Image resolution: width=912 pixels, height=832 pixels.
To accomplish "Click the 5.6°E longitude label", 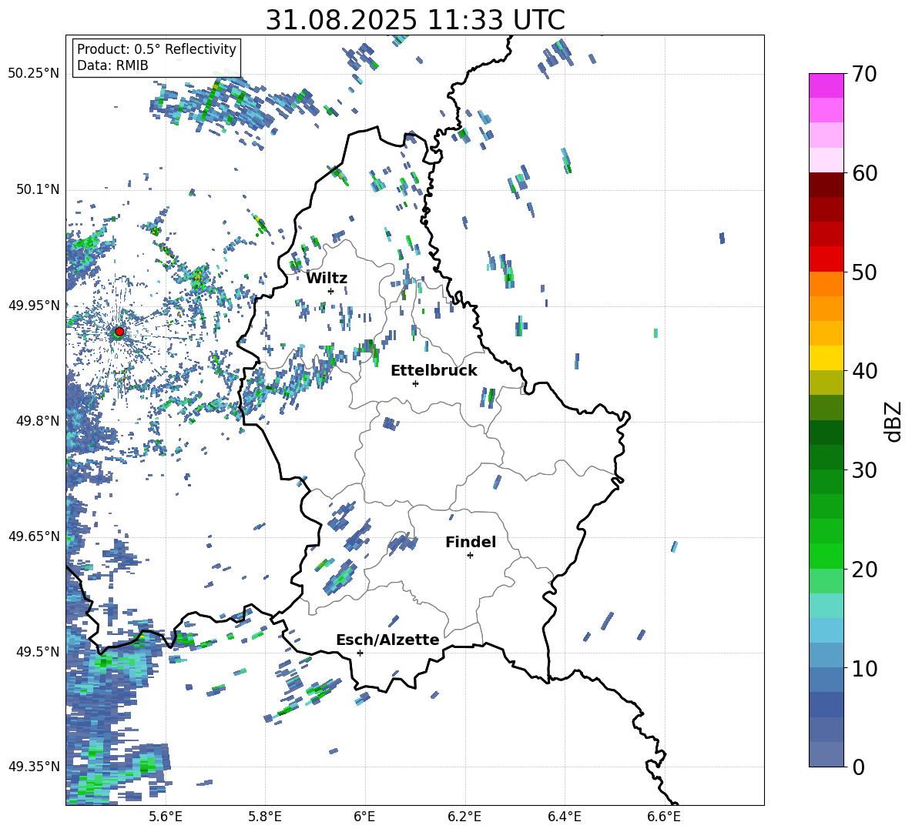I will pos(166,817).
